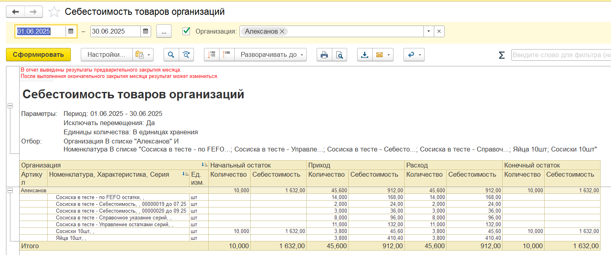Open print preview icon
The image size is (611, 255).
pyautogui.click(x=339, y=55)
